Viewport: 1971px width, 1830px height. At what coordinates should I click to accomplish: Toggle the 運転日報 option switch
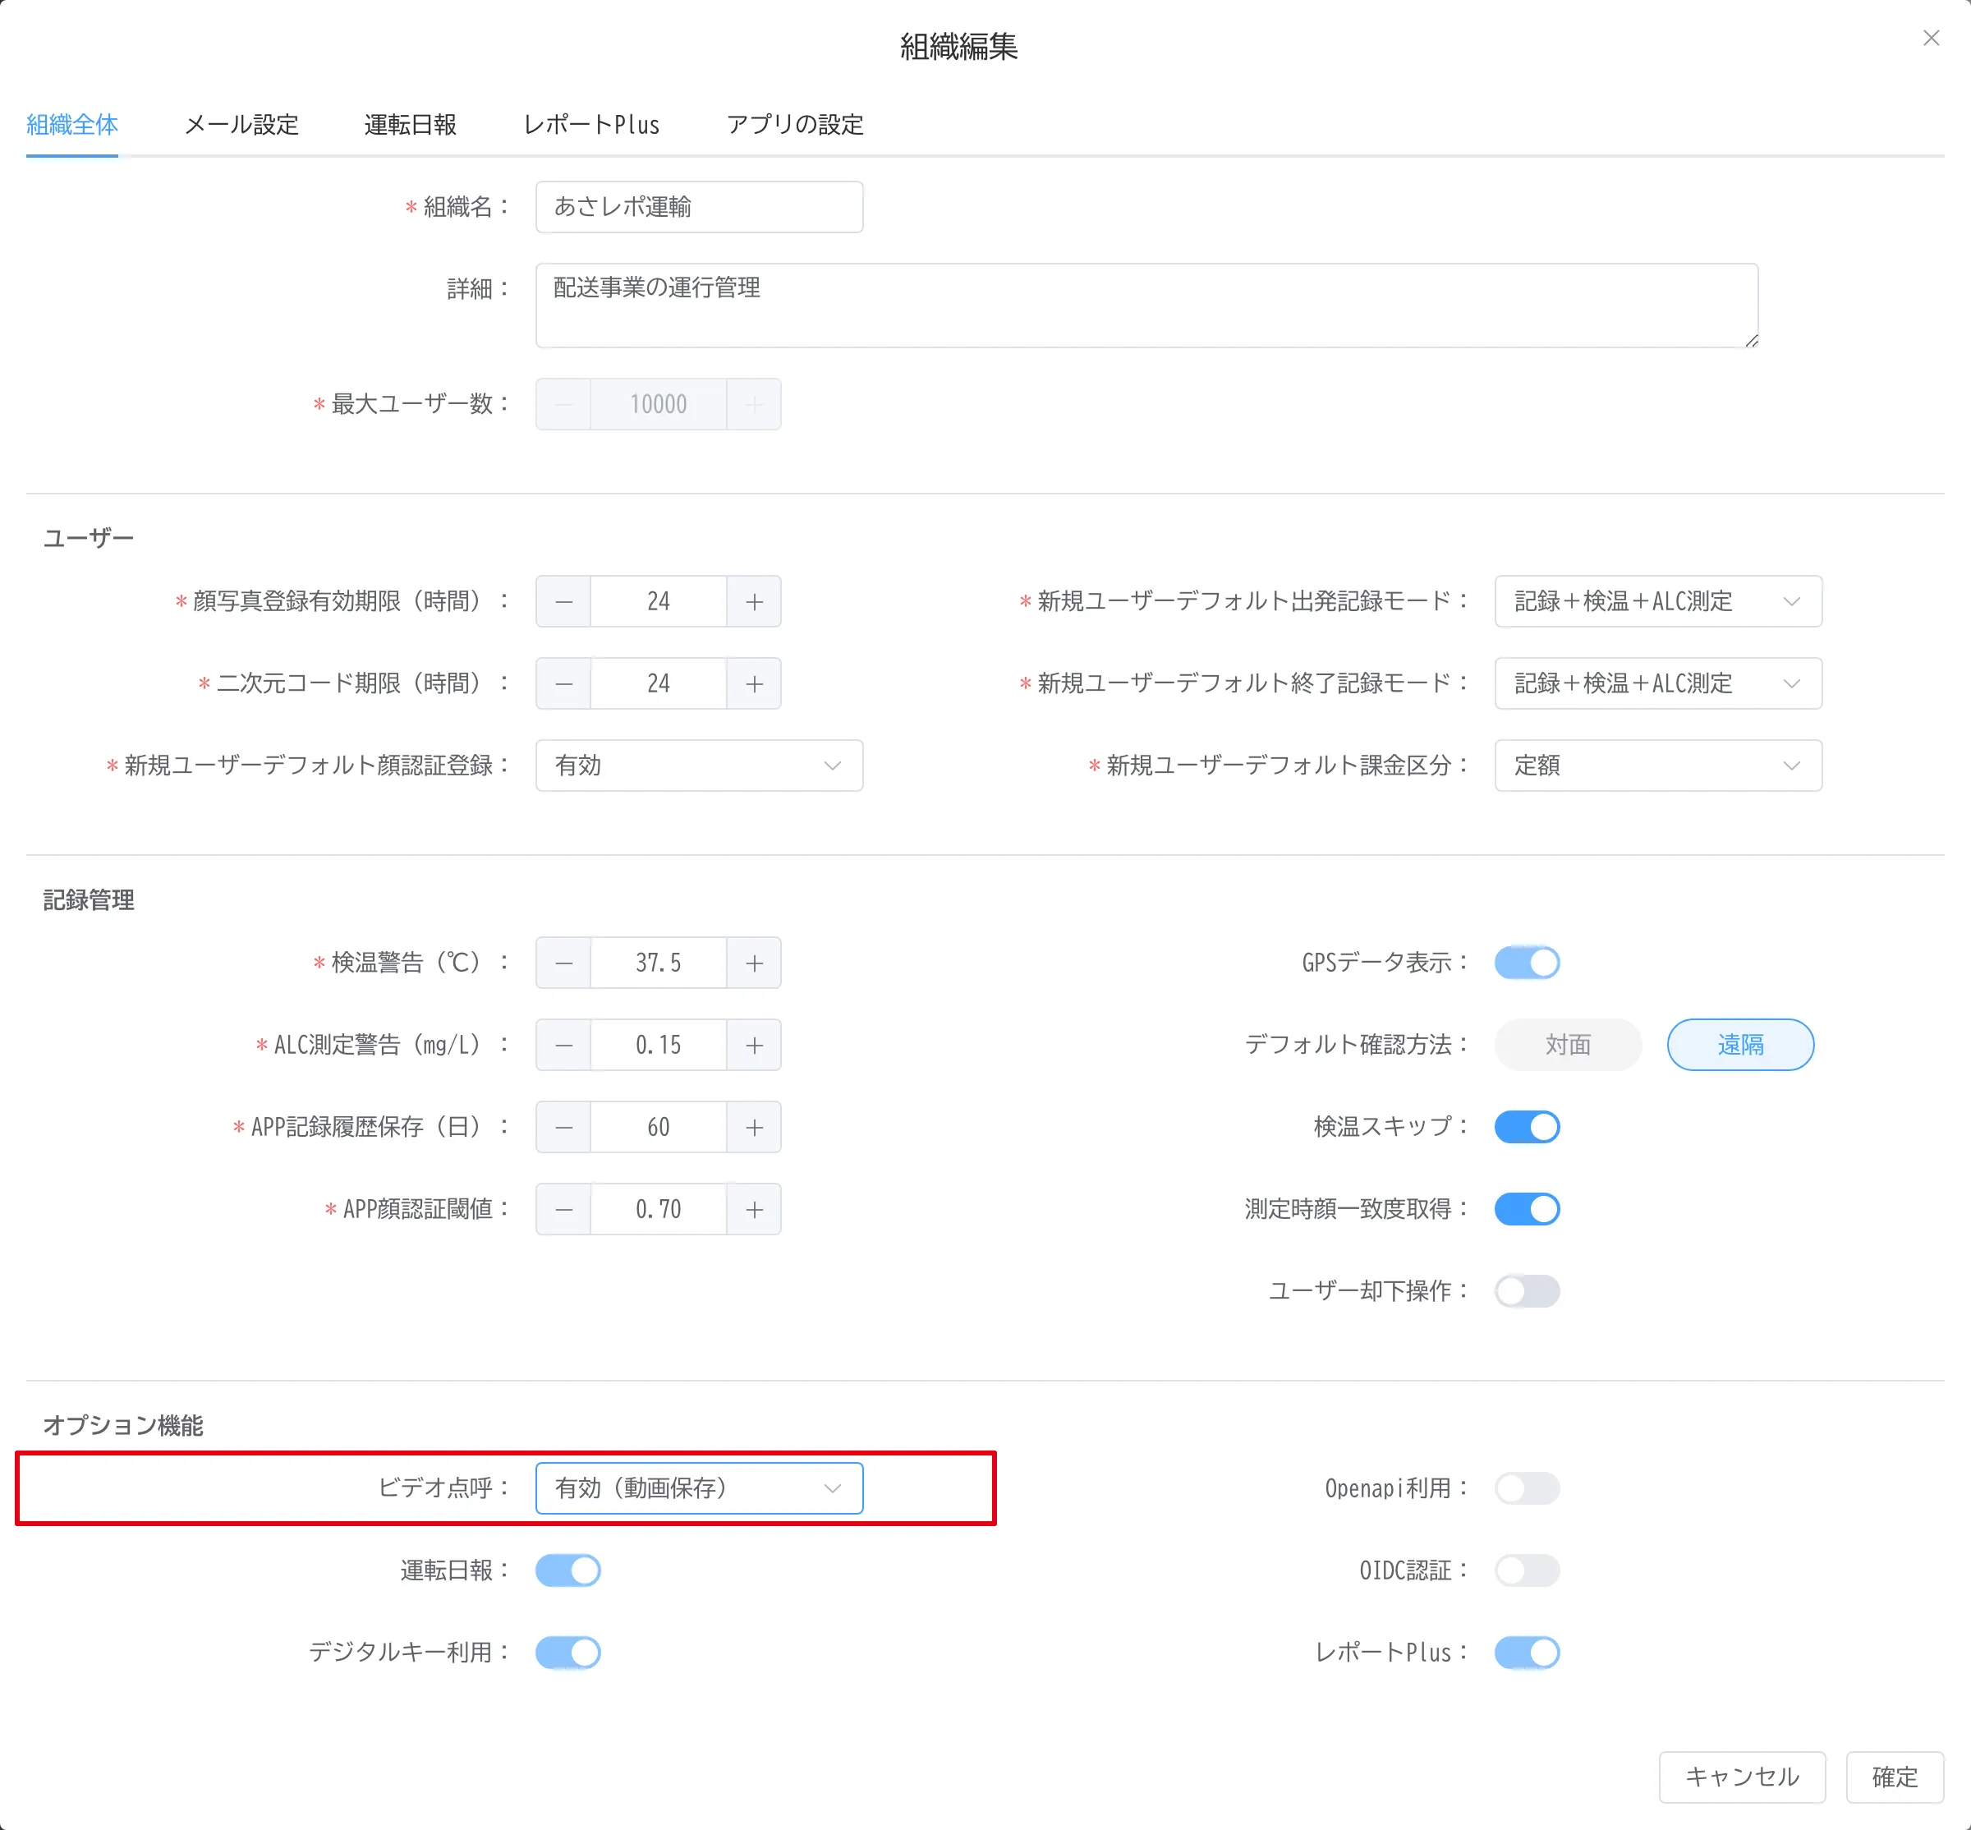pyautogui.click(x=568, y=1570)
